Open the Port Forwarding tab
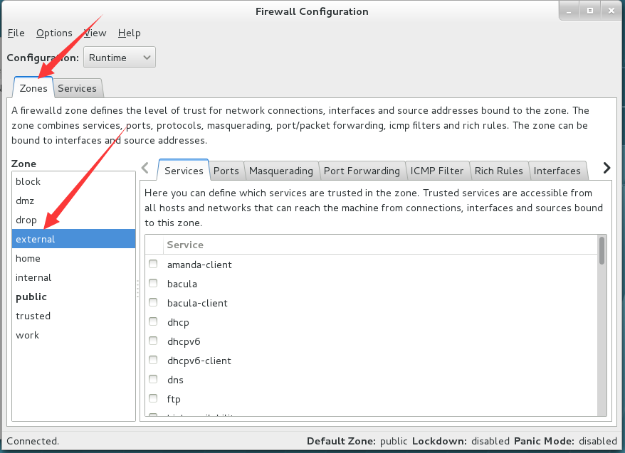 362,171
